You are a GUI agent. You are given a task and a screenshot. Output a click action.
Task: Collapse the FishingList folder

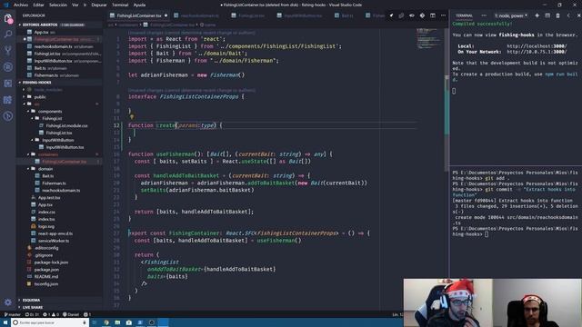52,118
